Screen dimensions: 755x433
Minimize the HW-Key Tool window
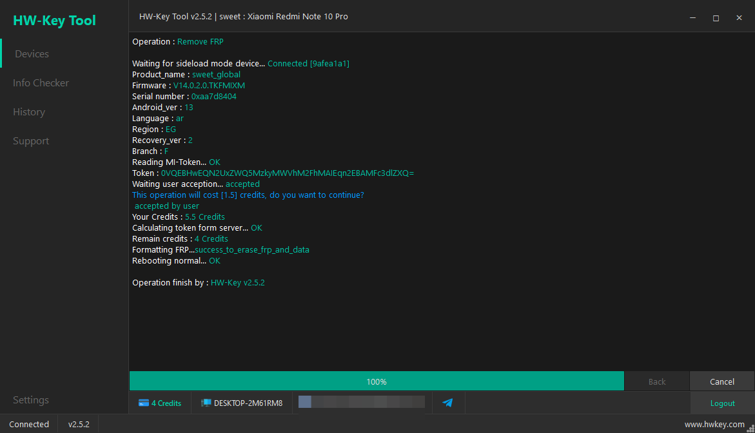click(x=693, y=18)
